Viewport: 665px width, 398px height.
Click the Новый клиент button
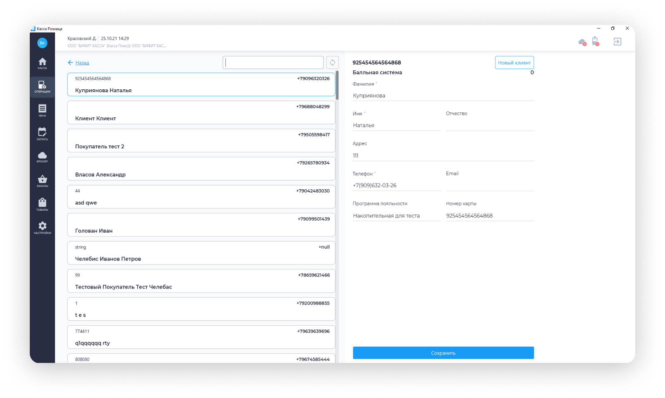click(x=514, y=62)
